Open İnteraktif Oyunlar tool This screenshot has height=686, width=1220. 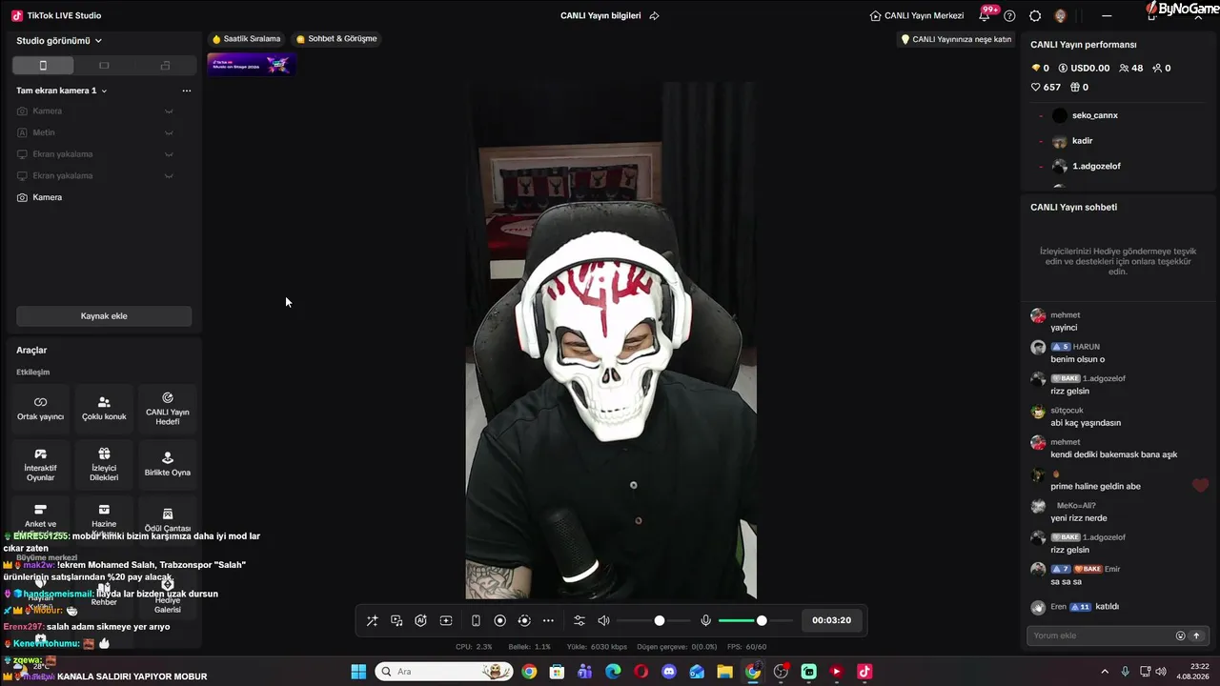40,465
